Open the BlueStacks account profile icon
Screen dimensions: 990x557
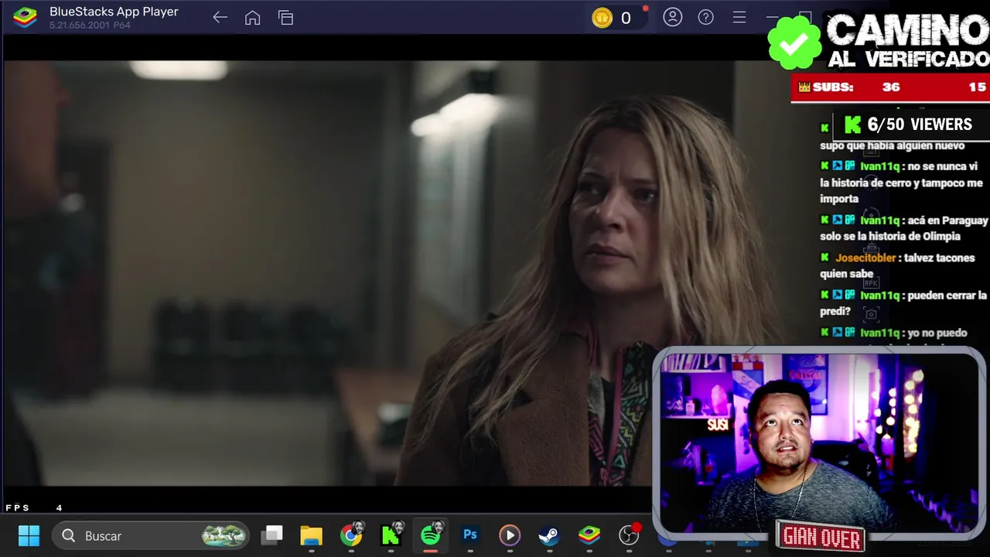pyautogui.click(x=673, y=17)
